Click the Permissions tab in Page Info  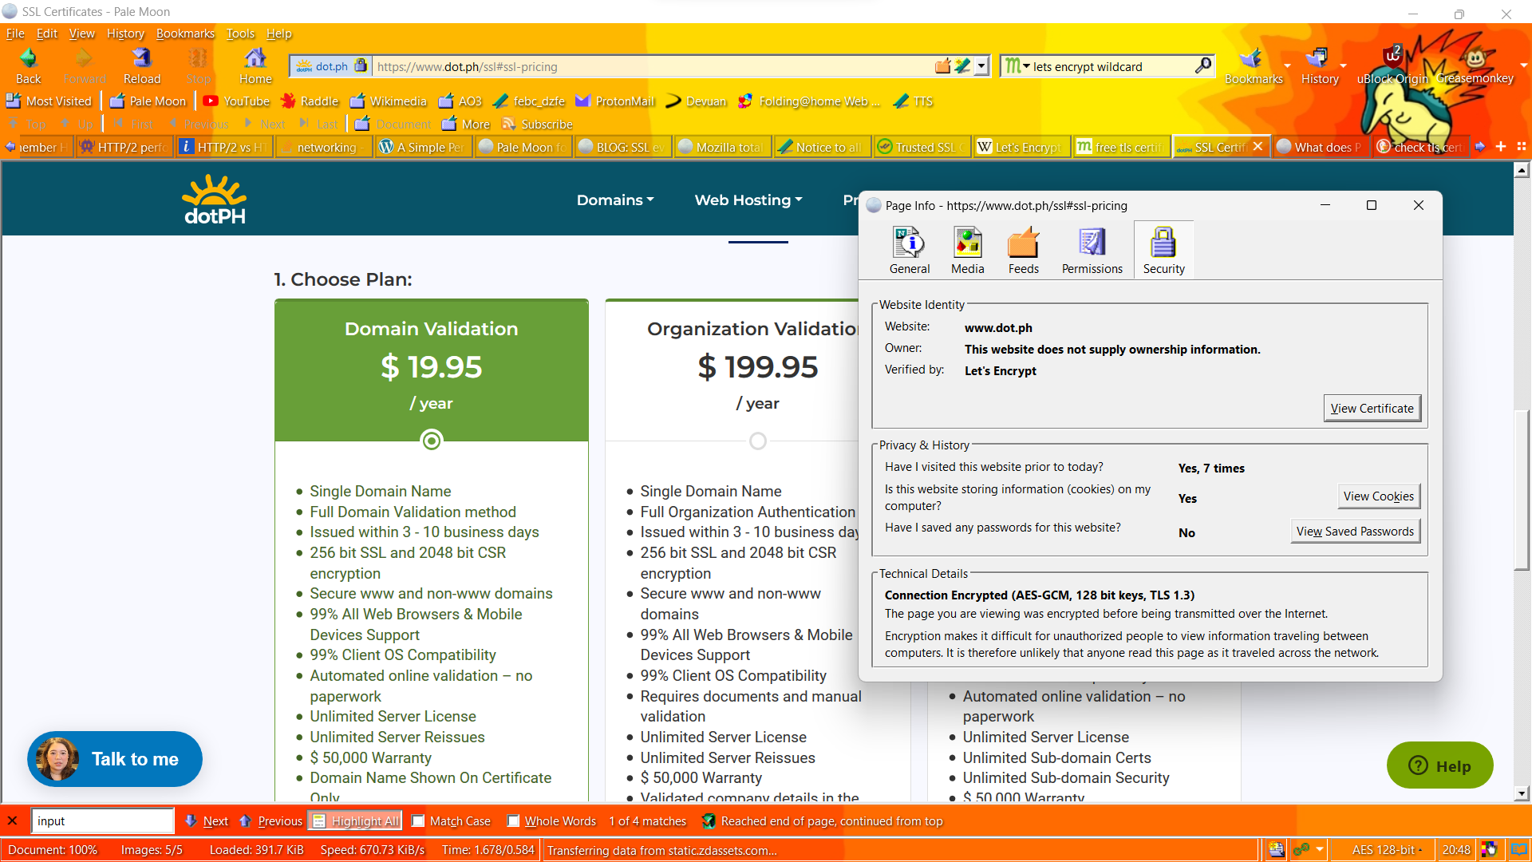pos(1092,250)
